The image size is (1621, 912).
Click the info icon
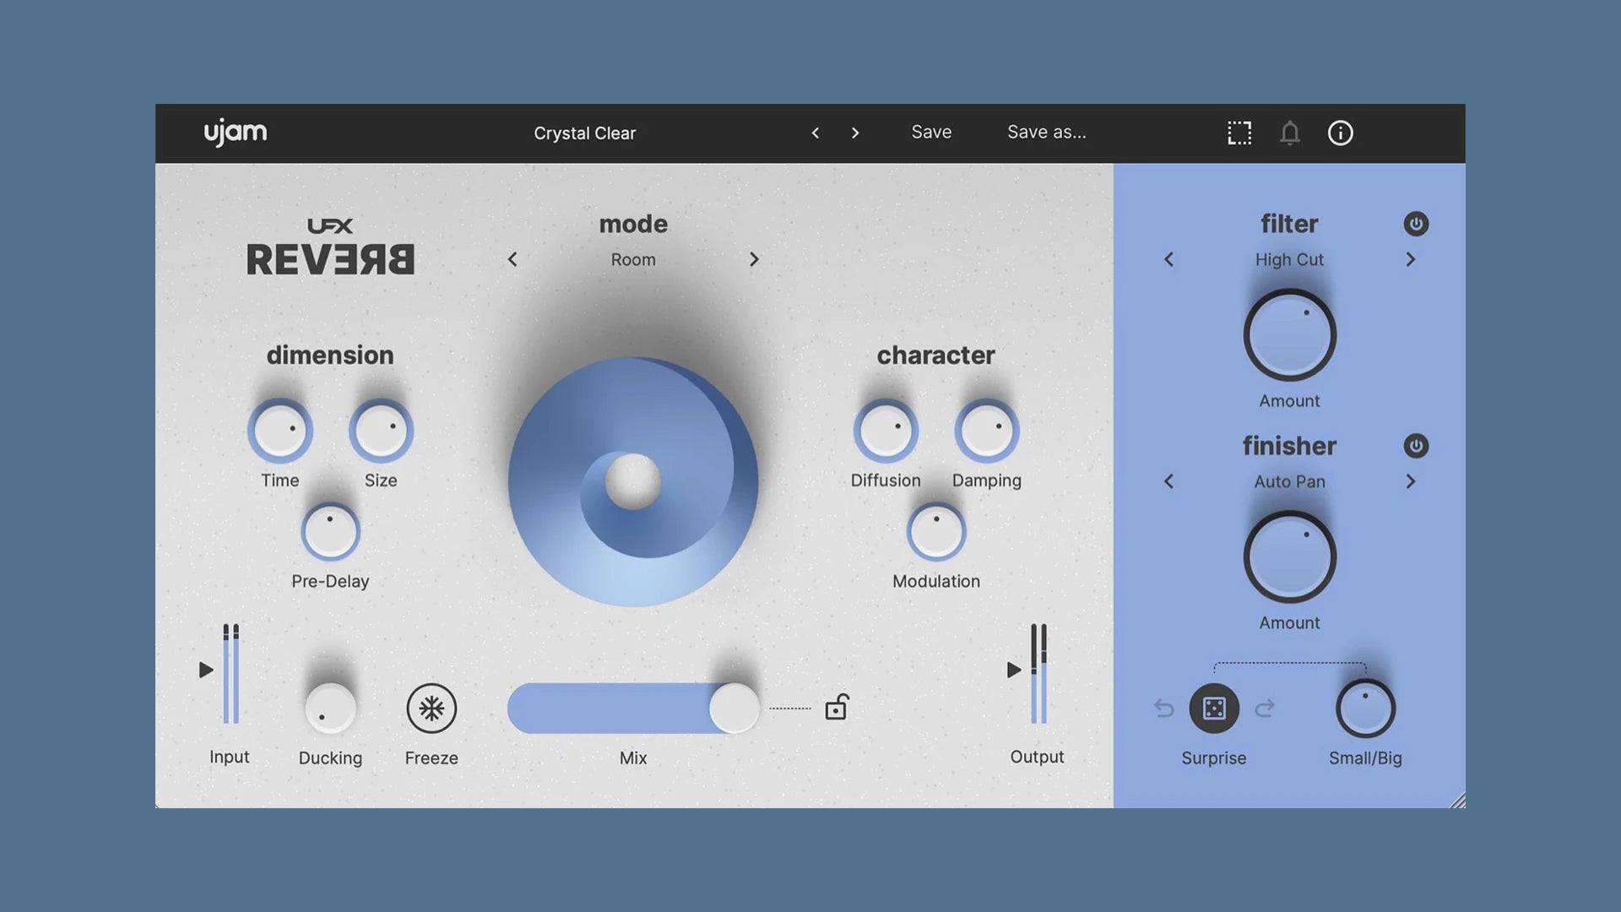(x=1340, y=133)
